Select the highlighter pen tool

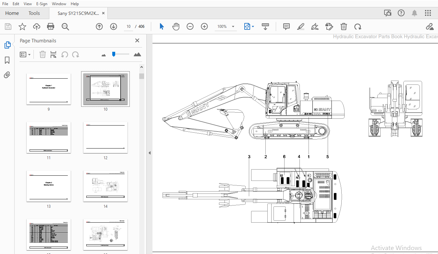pyautogui.click(x=301, y=27)
